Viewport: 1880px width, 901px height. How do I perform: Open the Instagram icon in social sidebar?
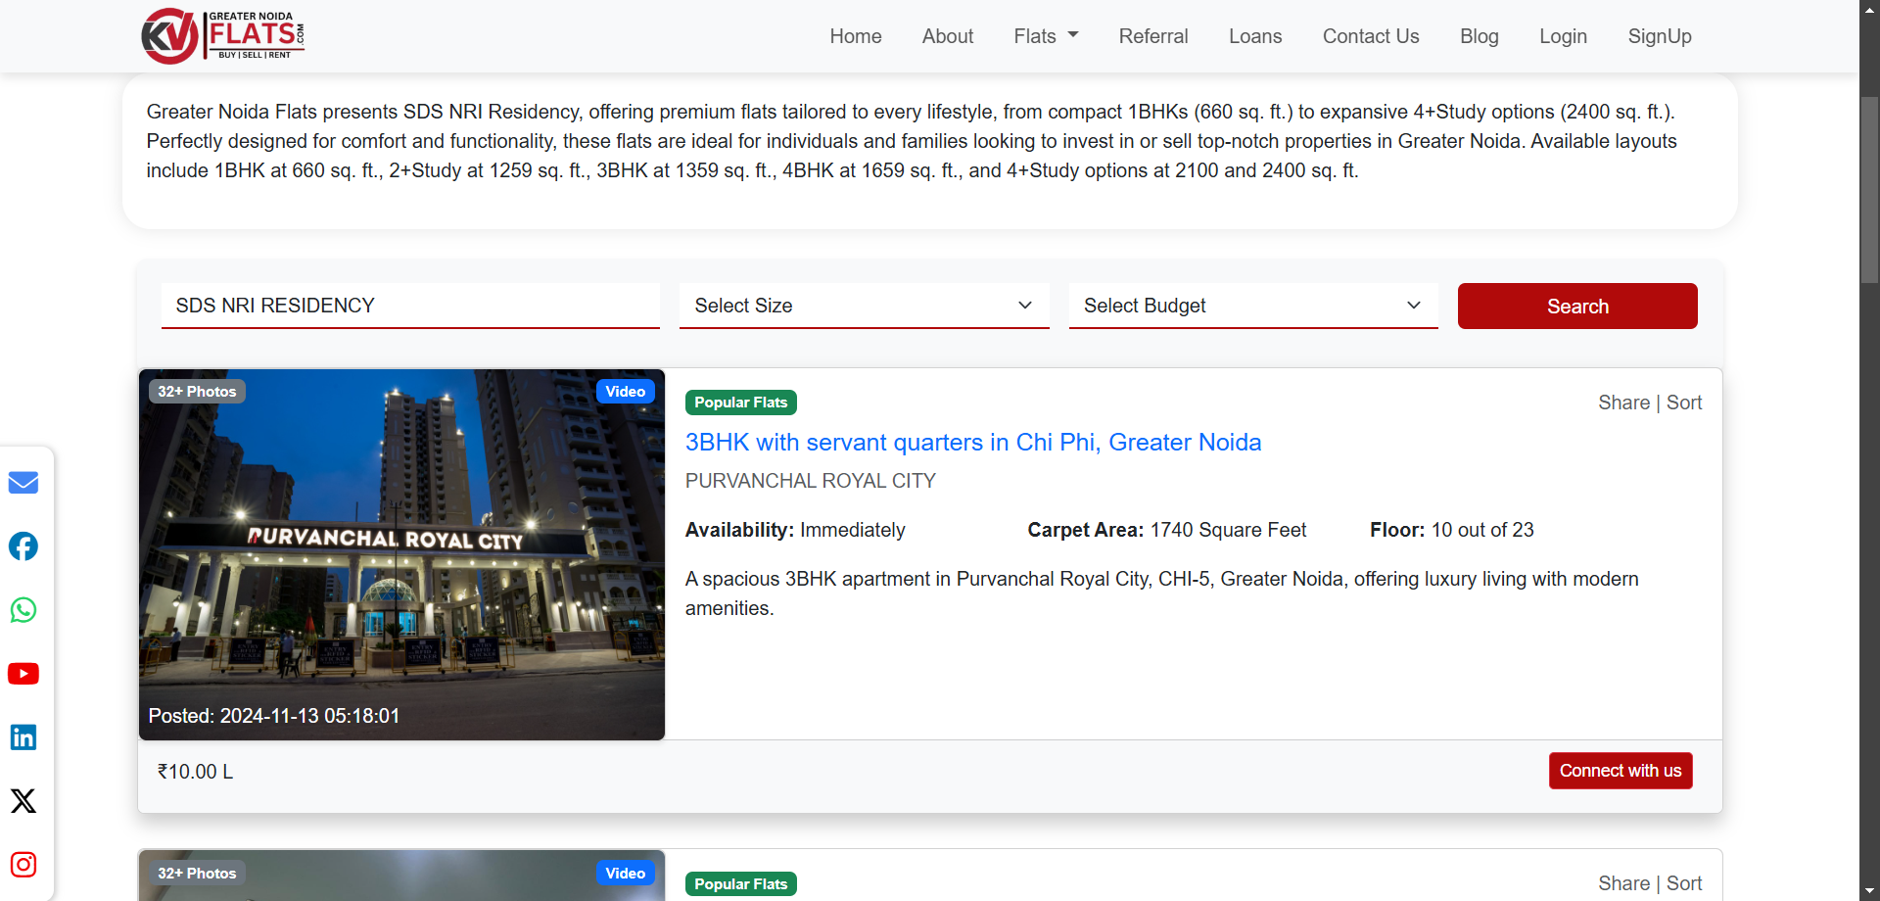(23, 865)
